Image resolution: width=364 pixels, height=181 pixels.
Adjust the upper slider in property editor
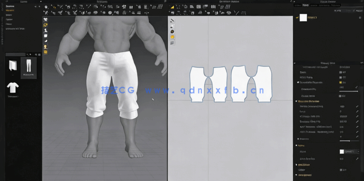coord(349,91)
